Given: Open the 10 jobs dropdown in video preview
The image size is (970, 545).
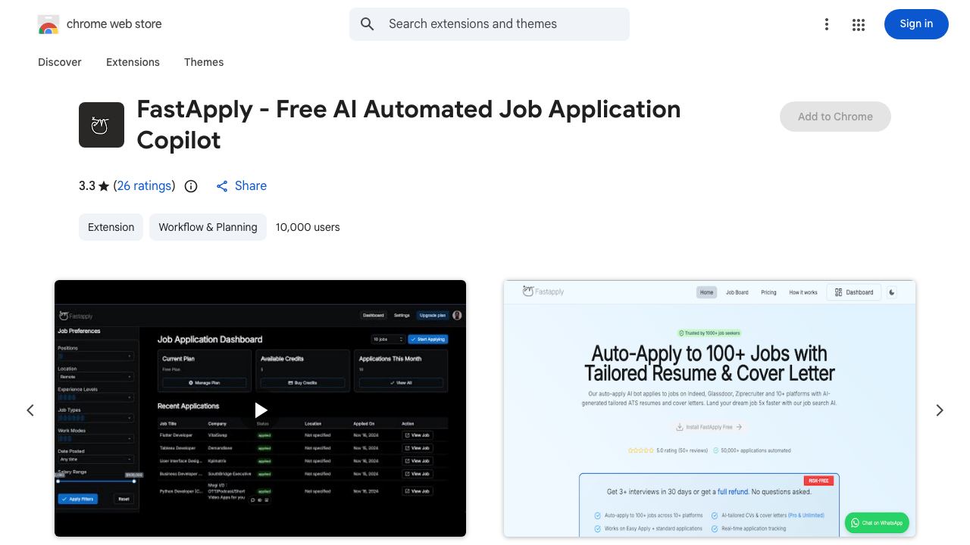Looking at the screenshot, I should [387, 339].
